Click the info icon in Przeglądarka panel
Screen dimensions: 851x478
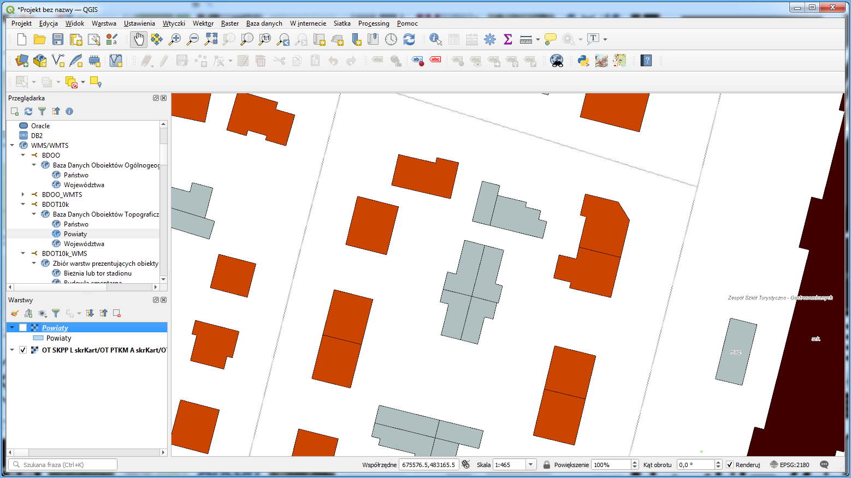(x=69, y=111)
